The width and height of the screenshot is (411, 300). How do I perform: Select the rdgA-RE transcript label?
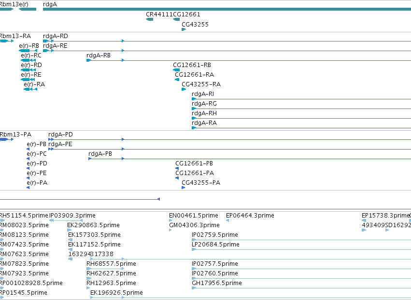pyautogui.click(x=55, y=45)
